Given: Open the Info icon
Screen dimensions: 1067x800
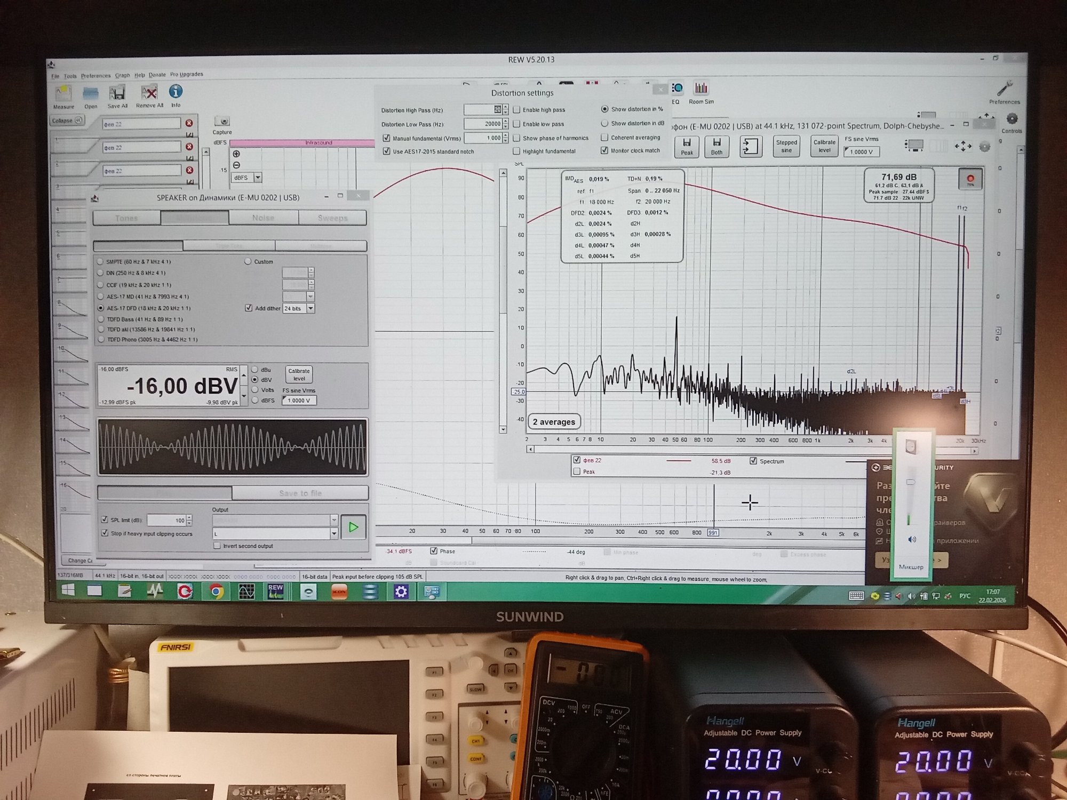Looking at the screenshot, I should pyautogui.click(x=176, y=91).
